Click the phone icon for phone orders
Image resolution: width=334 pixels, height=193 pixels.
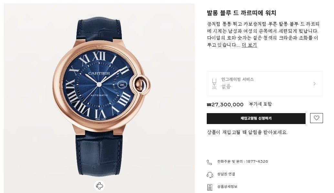click(209, 162)
